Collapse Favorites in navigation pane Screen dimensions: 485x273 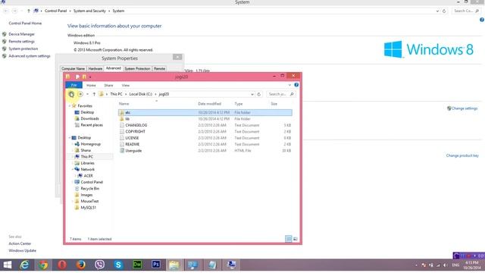click(70, 106)
